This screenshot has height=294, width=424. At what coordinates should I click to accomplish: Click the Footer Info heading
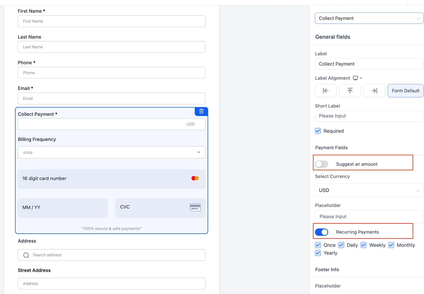click(327, 270)
